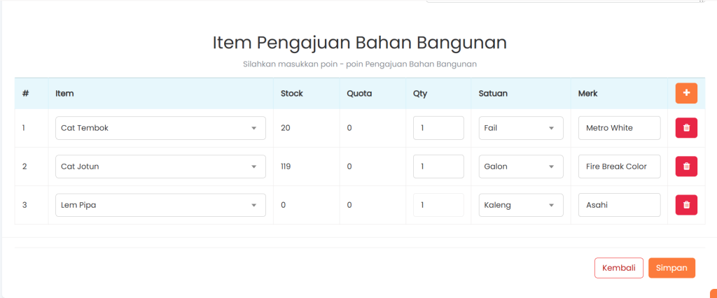The width and height of the screenshot is (717, 298).
Task: Expand the Cat Jotun item selector
Action: coord(160,166)
